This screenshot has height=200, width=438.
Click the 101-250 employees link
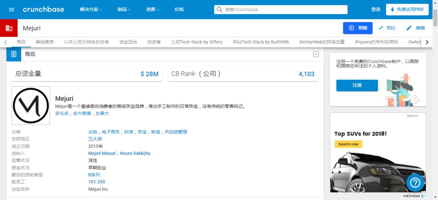pos(97,182)
